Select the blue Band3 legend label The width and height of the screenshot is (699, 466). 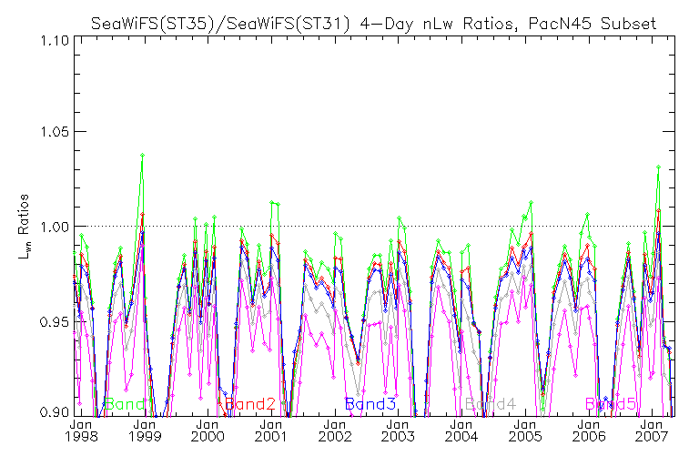[370, 404]
